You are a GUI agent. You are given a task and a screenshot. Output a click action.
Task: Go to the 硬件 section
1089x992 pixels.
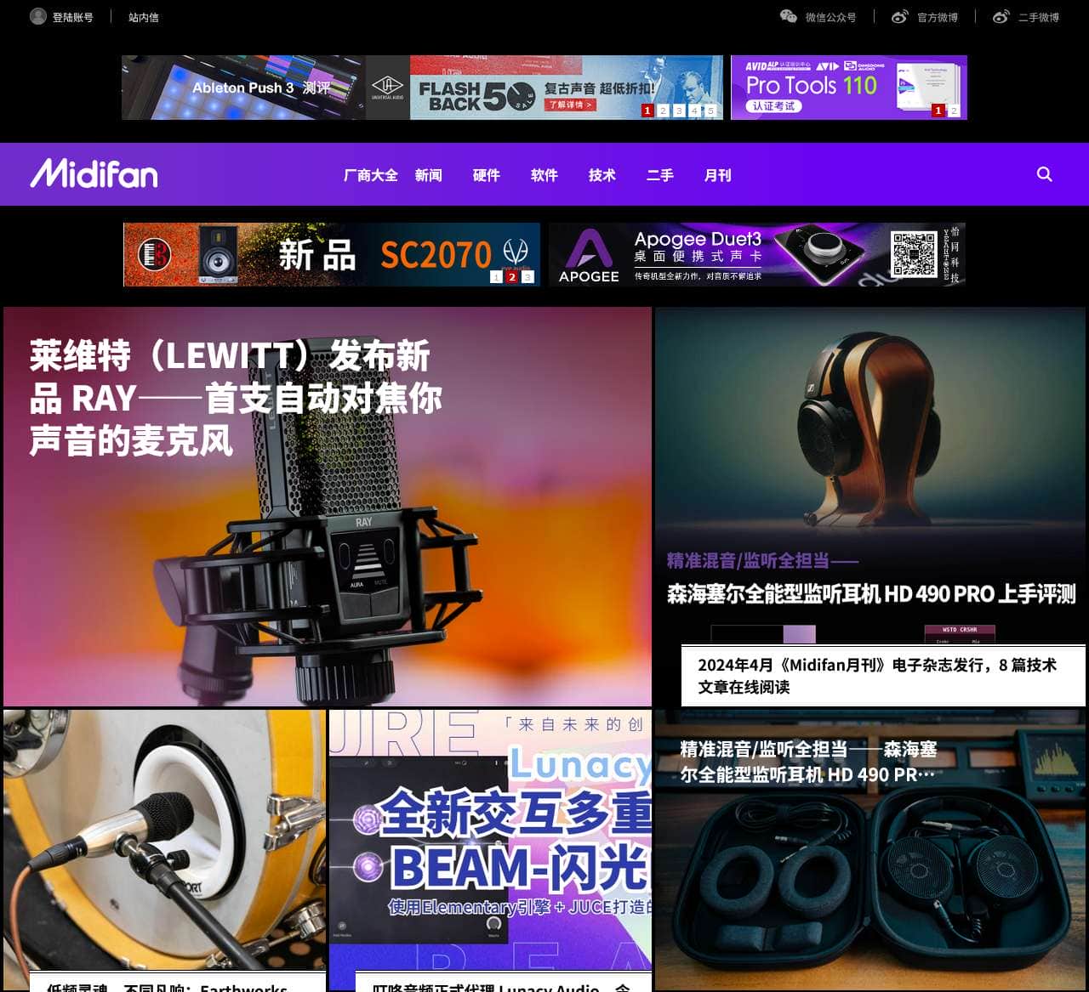click(x=487, y=175)
